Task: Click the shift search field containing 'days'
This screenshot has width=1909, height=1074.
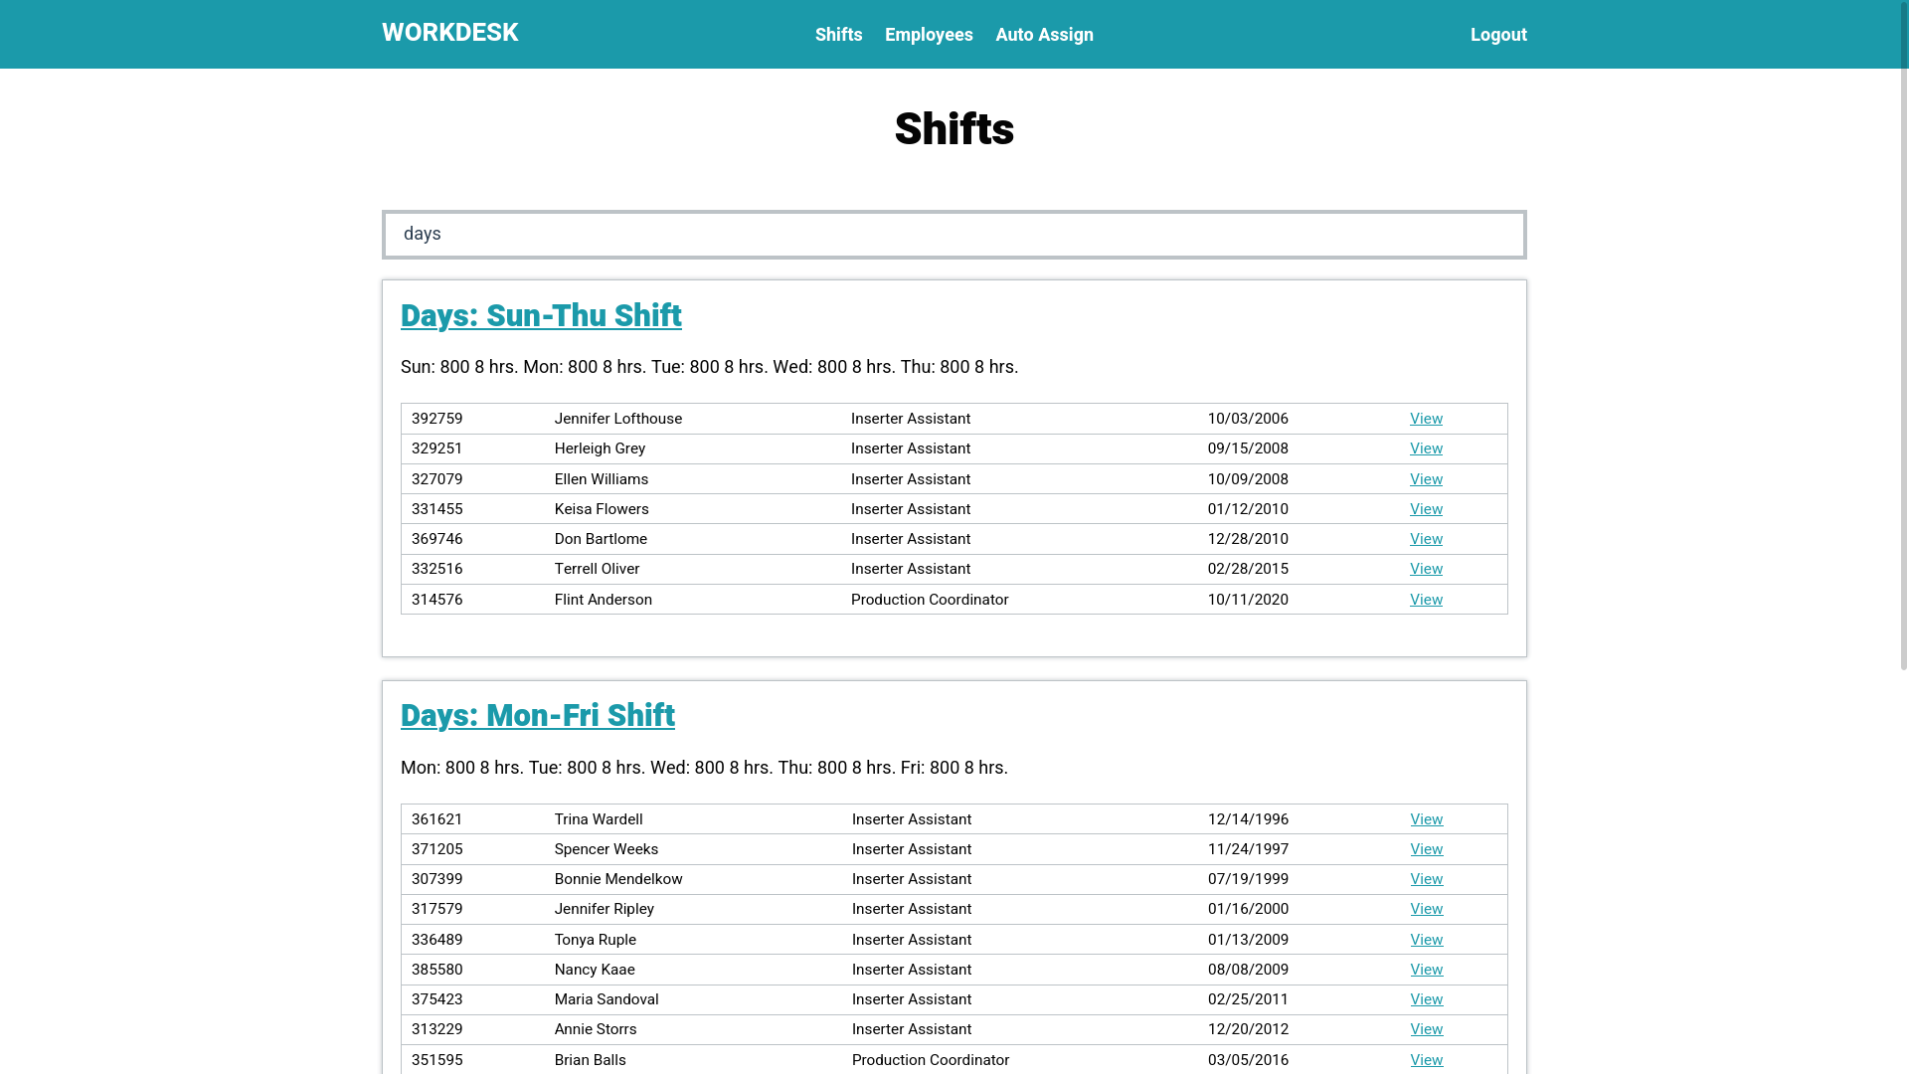Action: point(954,235)
